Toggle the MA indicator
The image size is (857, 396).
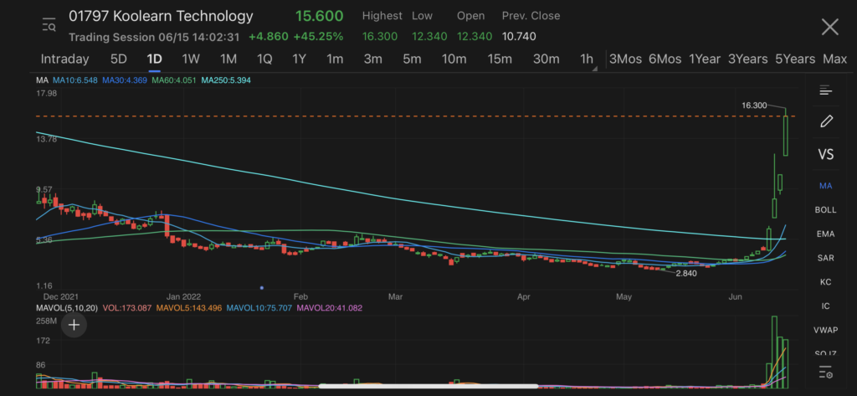(x=825, y=186)
